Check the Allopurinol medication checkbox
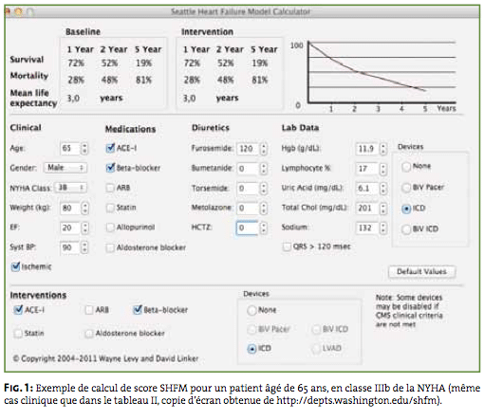 click(110, 228)
